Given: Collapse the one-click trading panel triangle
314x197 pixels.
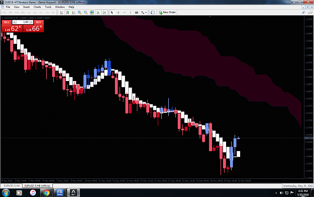Looking at the screenshot, I should [x=3, y=18].
